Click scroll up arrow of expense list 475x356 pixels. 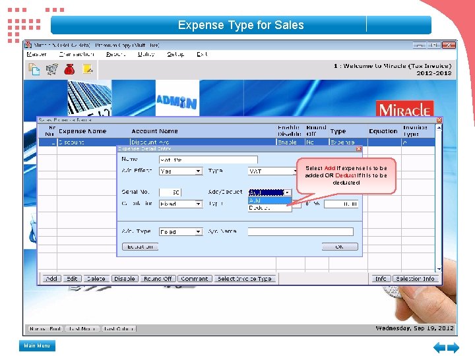(439, 128)
